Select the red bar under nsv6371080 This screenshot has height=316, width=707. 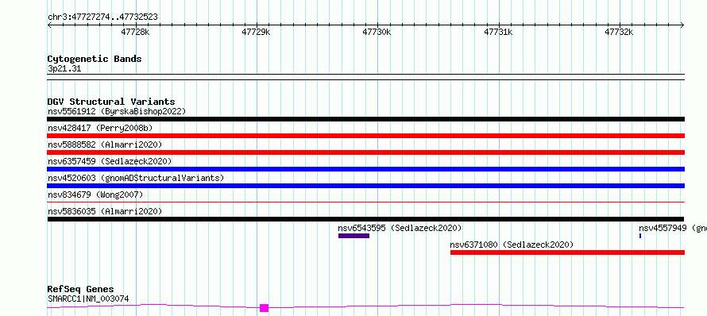coord(567,252)
